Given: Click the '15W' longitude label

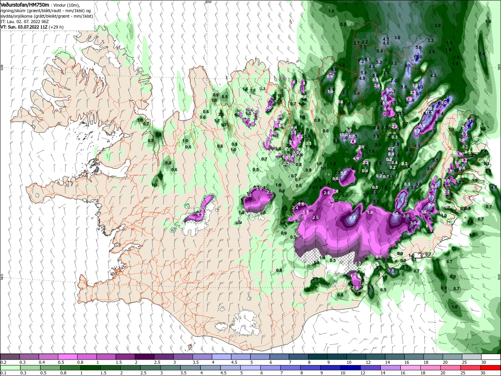Looking at the screenshot, I should click(414, 2).
